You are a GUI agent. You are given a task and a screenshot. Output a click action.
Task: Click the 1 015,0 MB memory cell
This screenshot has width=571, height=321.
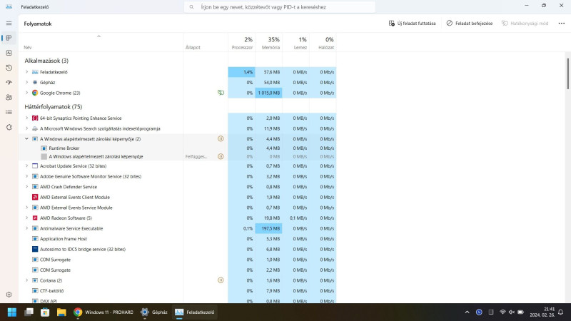point(269,93)
